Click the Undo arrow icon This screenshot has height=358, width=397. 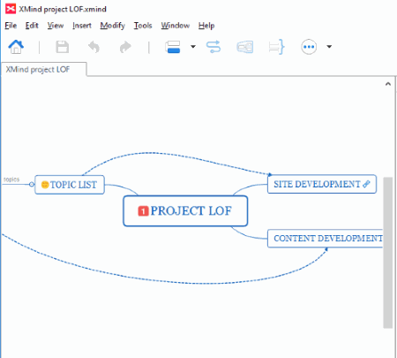[94, 47]
